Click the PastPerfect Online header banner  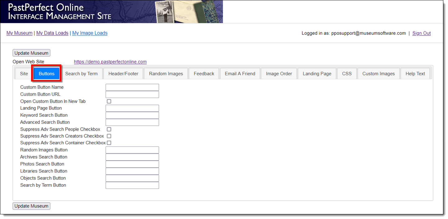[111, 12]
